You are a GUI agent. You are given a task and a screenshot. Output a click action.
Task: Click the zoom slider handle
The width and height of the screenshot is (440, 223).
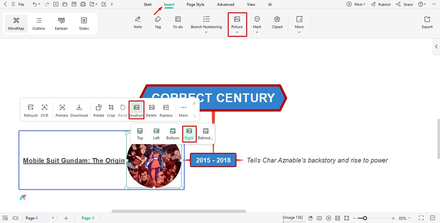tap(365, 218)
